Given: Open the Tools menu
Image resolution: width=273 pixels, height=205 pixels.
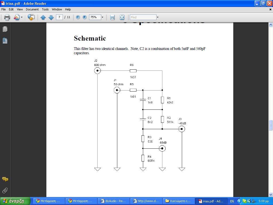Looking at the screenshot, I should coord(45,9).
